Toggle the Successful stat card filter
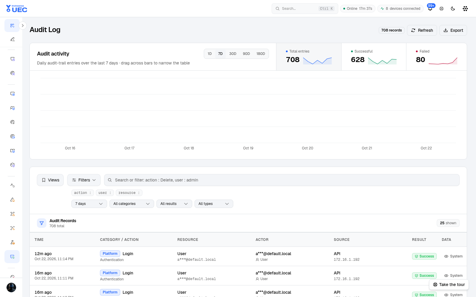This screenshot has height=297, width=476. coord(374,57)
